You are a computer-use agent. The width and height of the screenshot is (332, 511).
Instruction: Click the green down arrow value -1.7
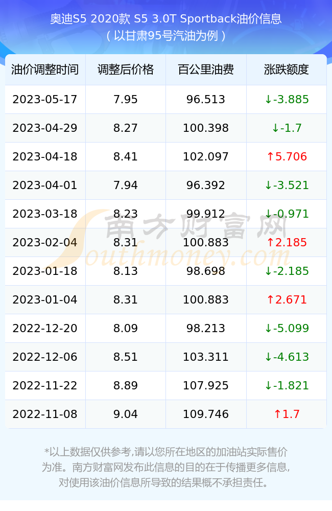[x=287, y=128]
